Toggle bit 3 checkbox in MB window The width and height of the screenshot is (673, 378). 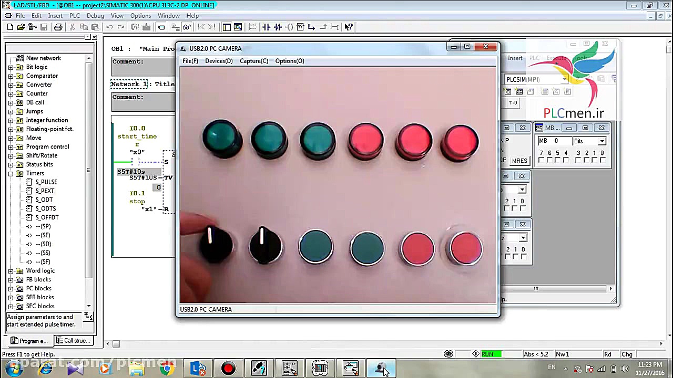578,160
